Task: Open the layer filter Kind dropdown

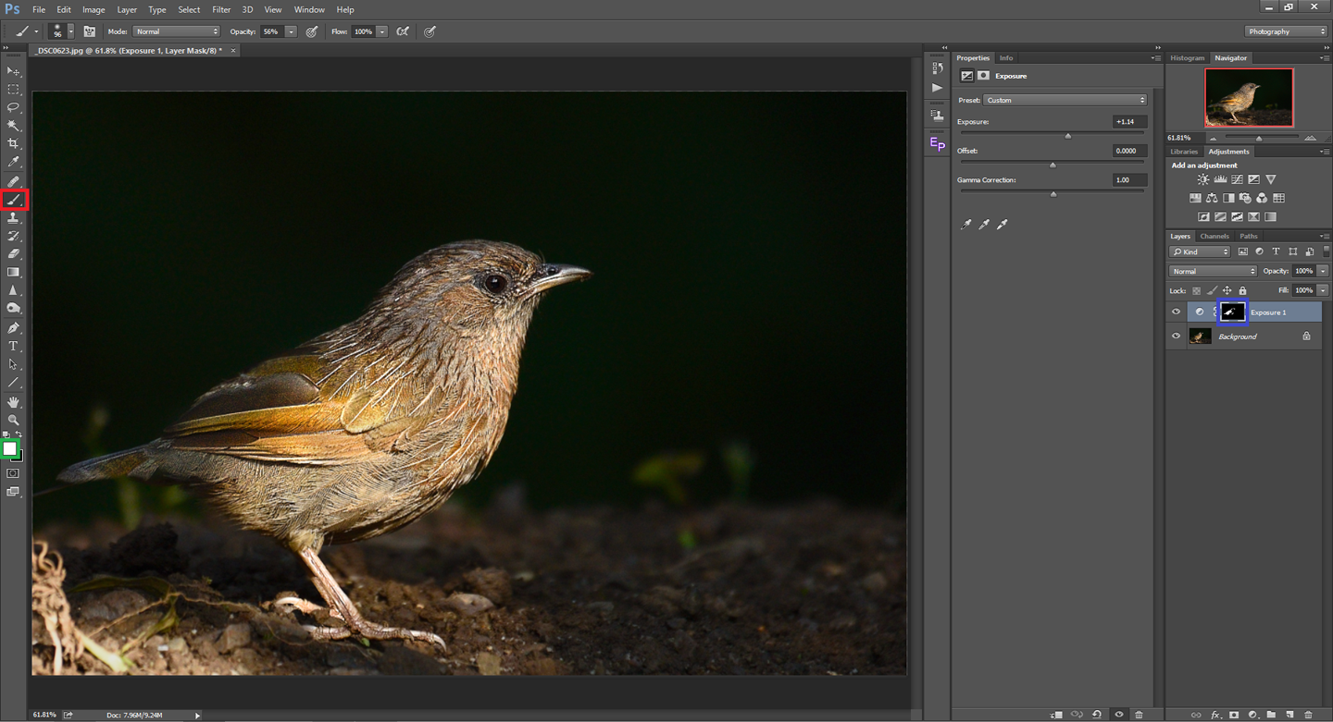Action: 1200,251
